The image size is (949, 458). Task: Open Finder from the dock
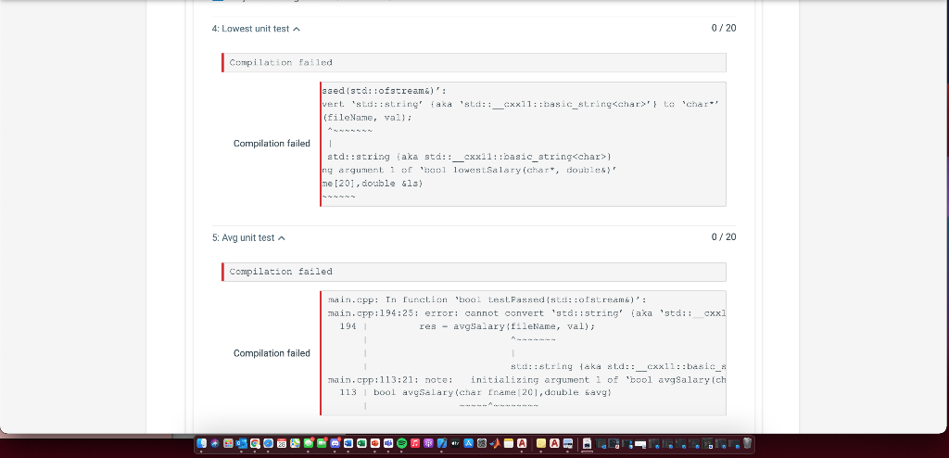(201, 443)
